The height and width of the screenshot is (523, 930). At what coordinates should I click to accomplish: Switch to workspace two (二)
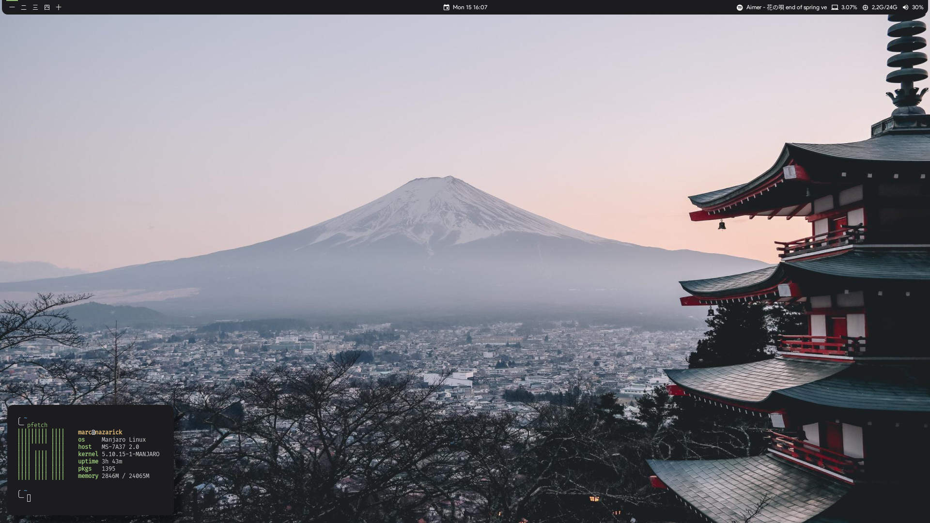pyautogui.click(x=24, y=7)
